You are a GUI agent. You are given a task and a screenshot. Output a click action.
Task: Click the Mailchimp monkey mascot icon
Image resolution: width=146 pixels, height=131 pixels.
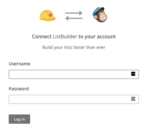(x=100, y=15)
